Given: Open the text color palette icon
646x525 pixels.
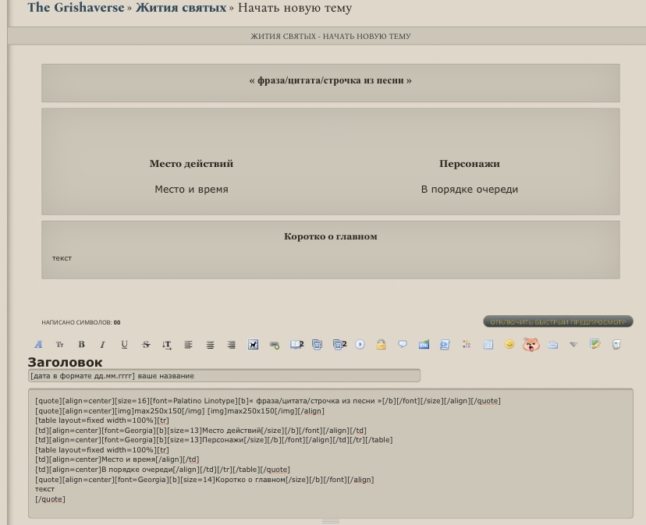Looking at the screenshot, I should point(467,345).
